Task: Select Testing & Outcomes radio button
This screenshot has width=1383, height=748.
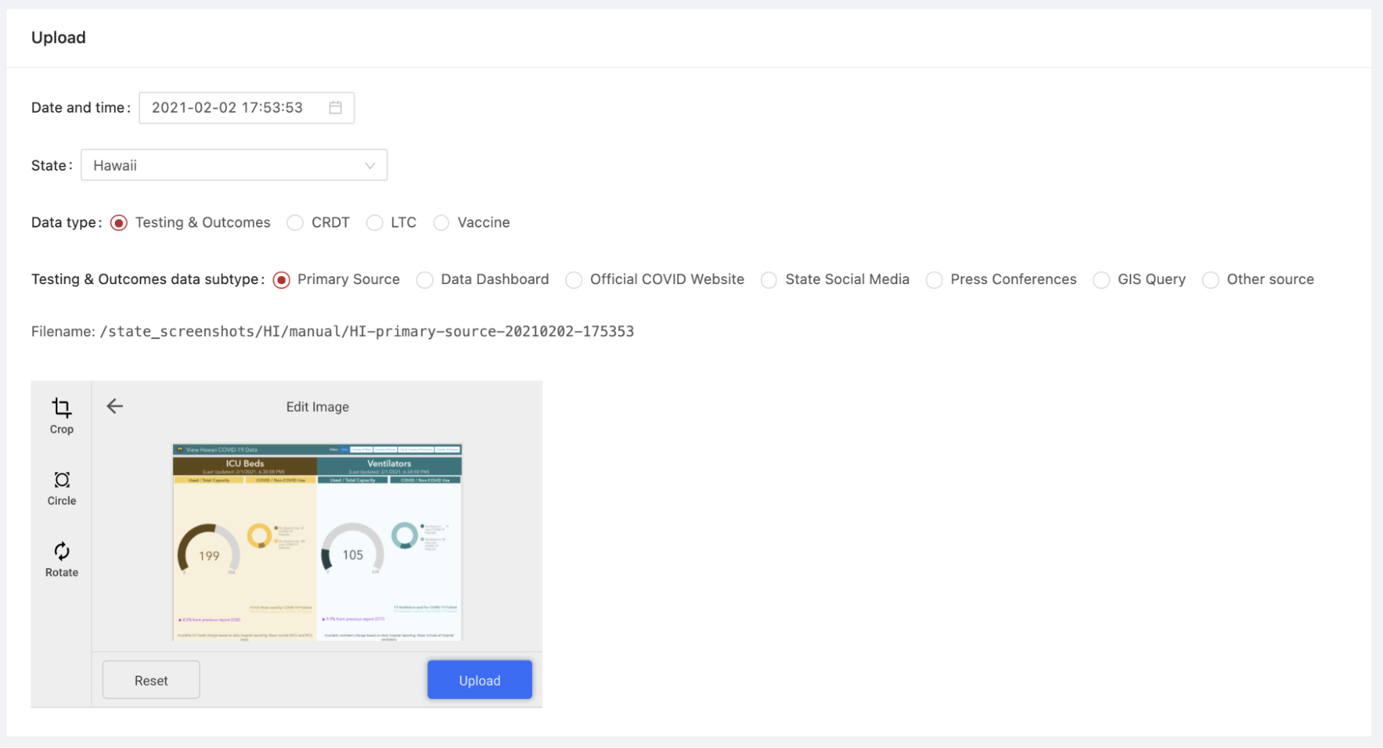Action: tap(119, 223)
